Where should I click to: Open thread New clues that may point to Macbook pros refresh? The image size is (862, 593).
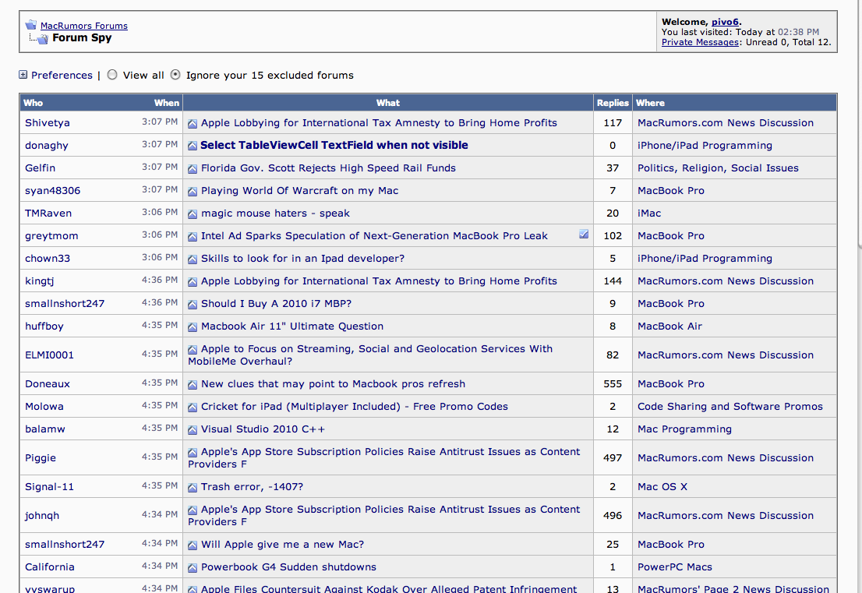point(333,384)
